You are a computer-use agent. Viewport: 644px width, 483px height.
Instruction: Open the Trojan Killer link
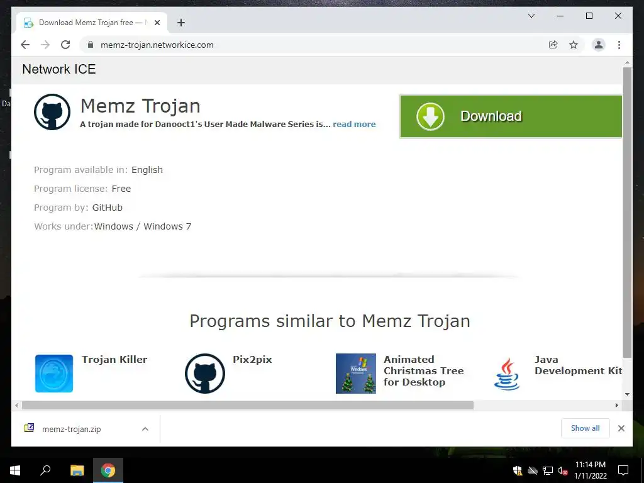point(114,359)
